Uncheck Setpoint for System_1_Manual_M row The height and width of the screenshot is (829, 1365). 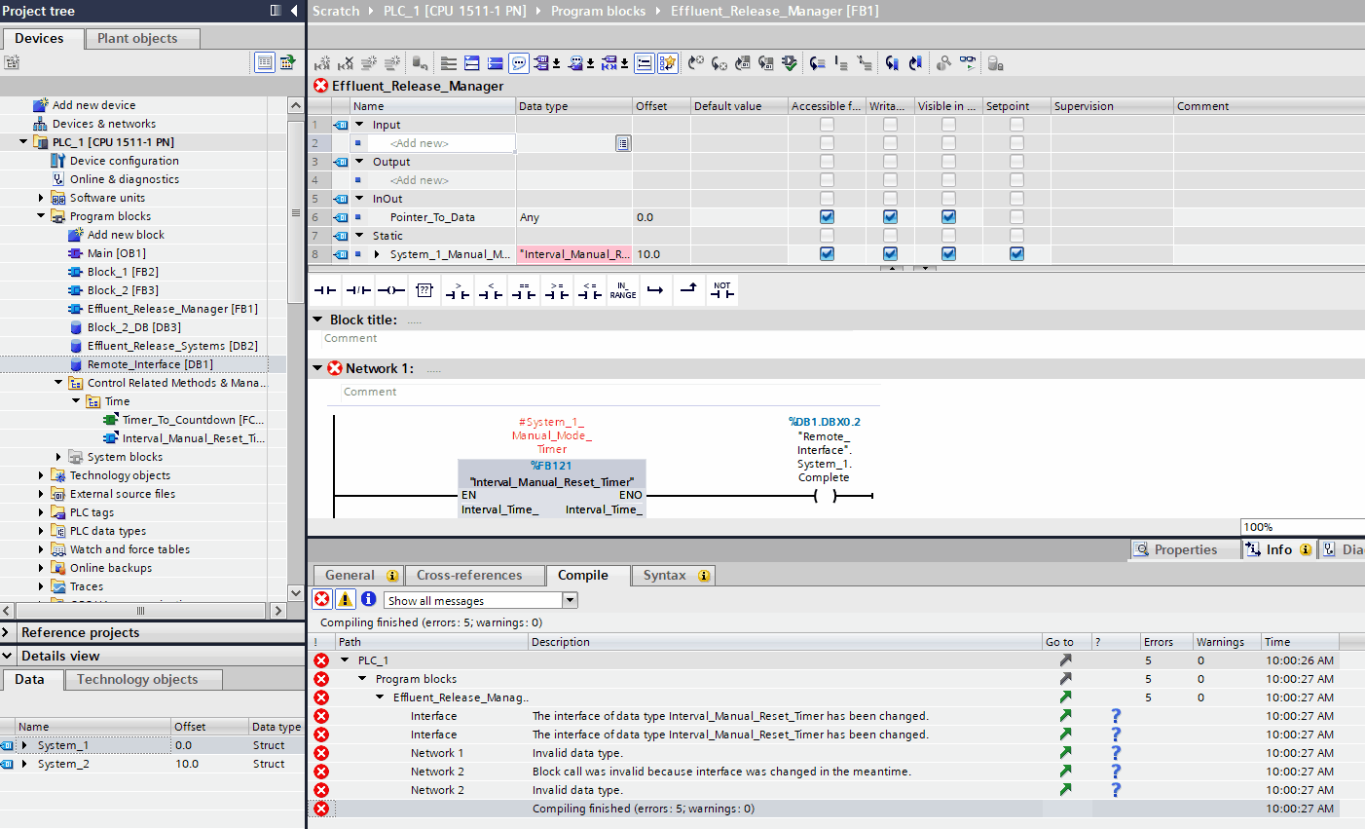click(1016, 254)
